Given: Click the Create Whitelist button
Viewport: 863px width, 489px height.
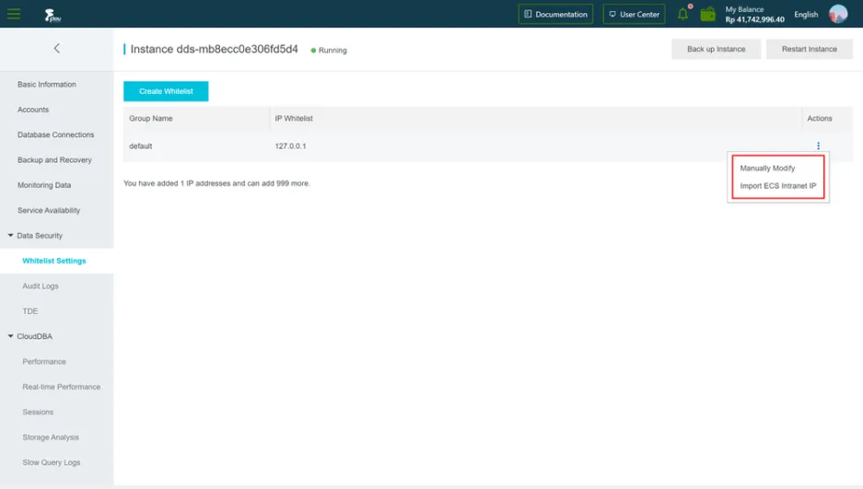Looking at the screenshot, I should (x=166, y=91).
